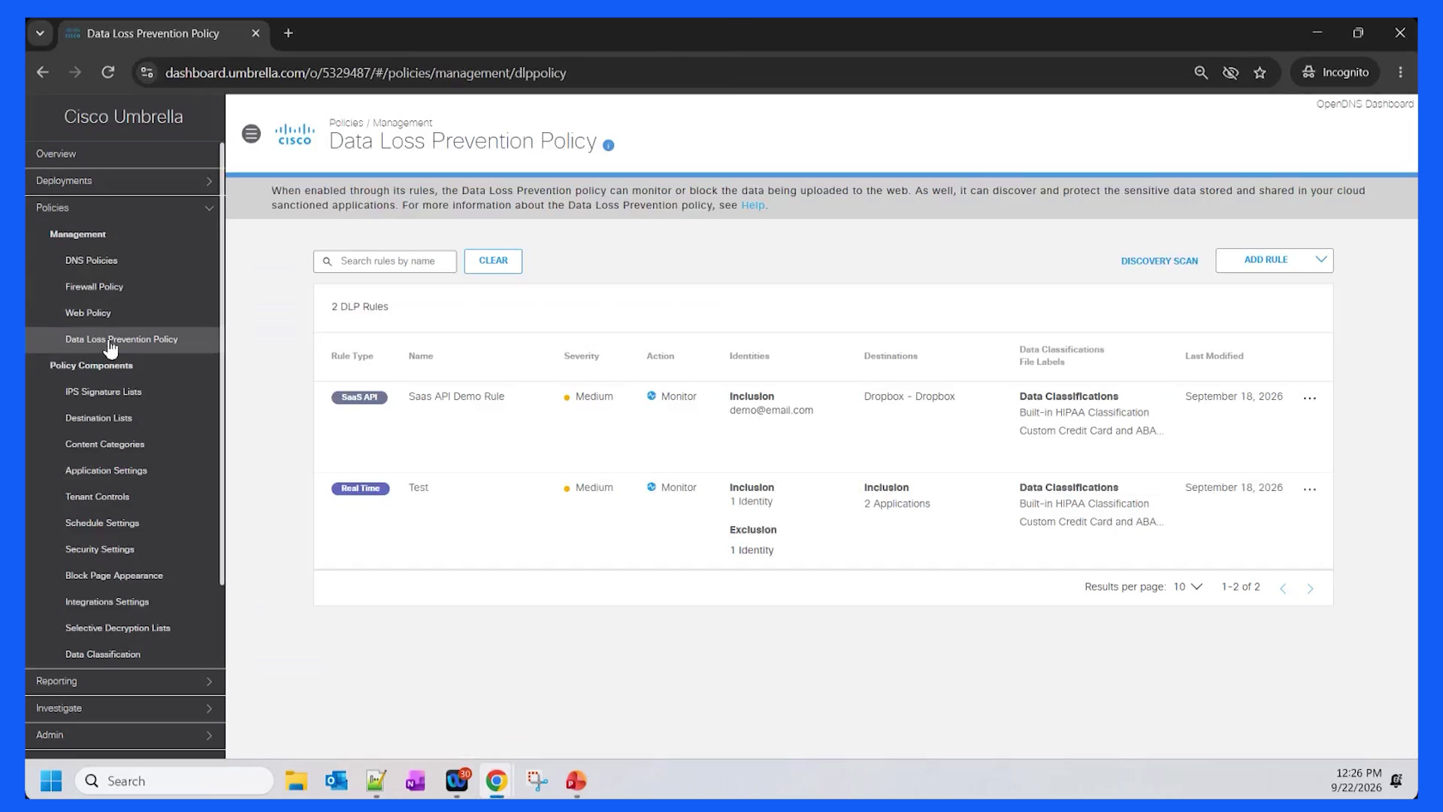Open File Explorer from the taskbar

click(x=296, y=781)
